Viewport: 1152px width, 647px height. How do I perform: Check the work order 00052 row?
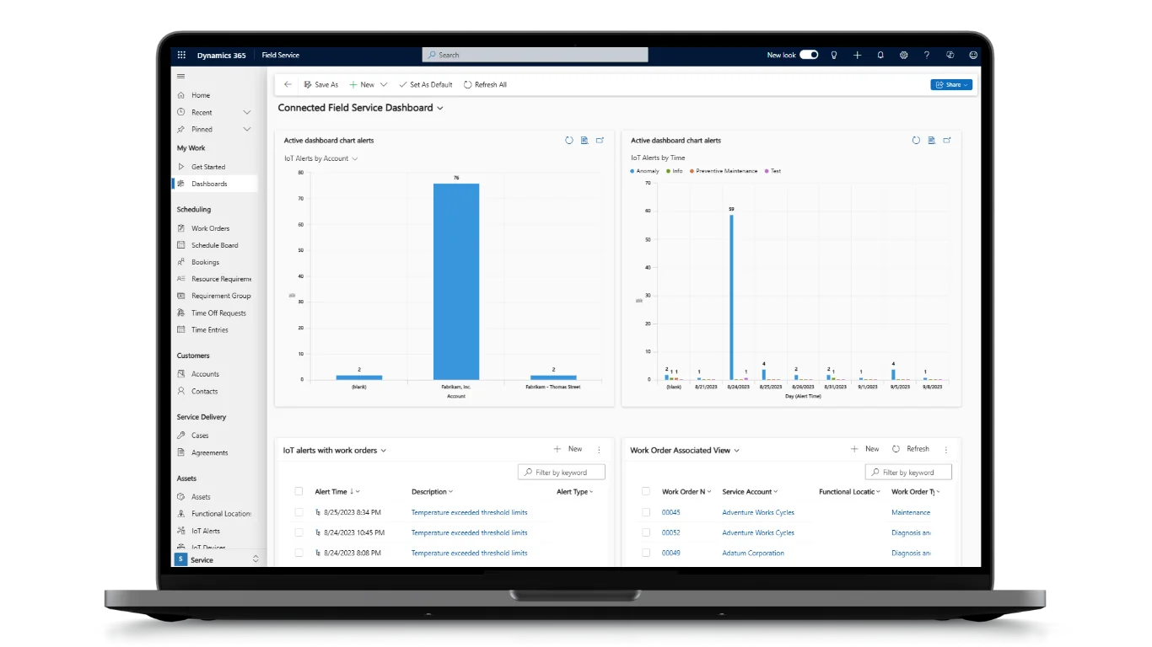click(x=646, y=532)
